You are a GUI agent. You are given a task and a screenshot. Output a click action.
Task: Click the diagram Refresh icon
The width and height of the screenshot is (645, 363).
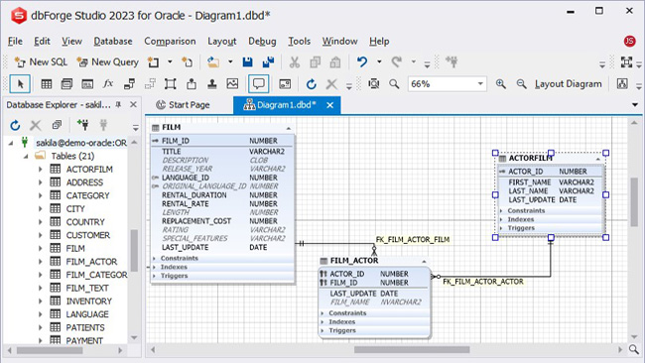pos(312,84)
